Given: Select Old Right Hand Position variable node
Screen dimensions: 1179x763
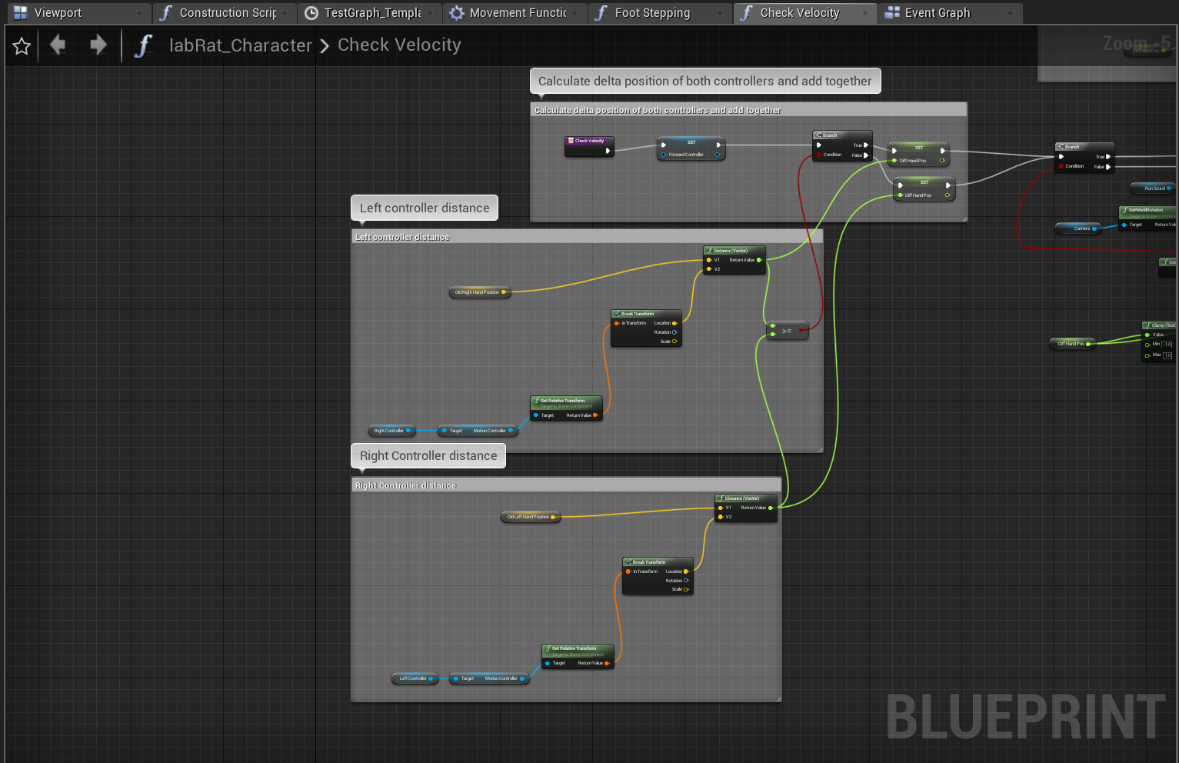Looking at the screenshot, I should pyautogui.click(x=480, y=292).
